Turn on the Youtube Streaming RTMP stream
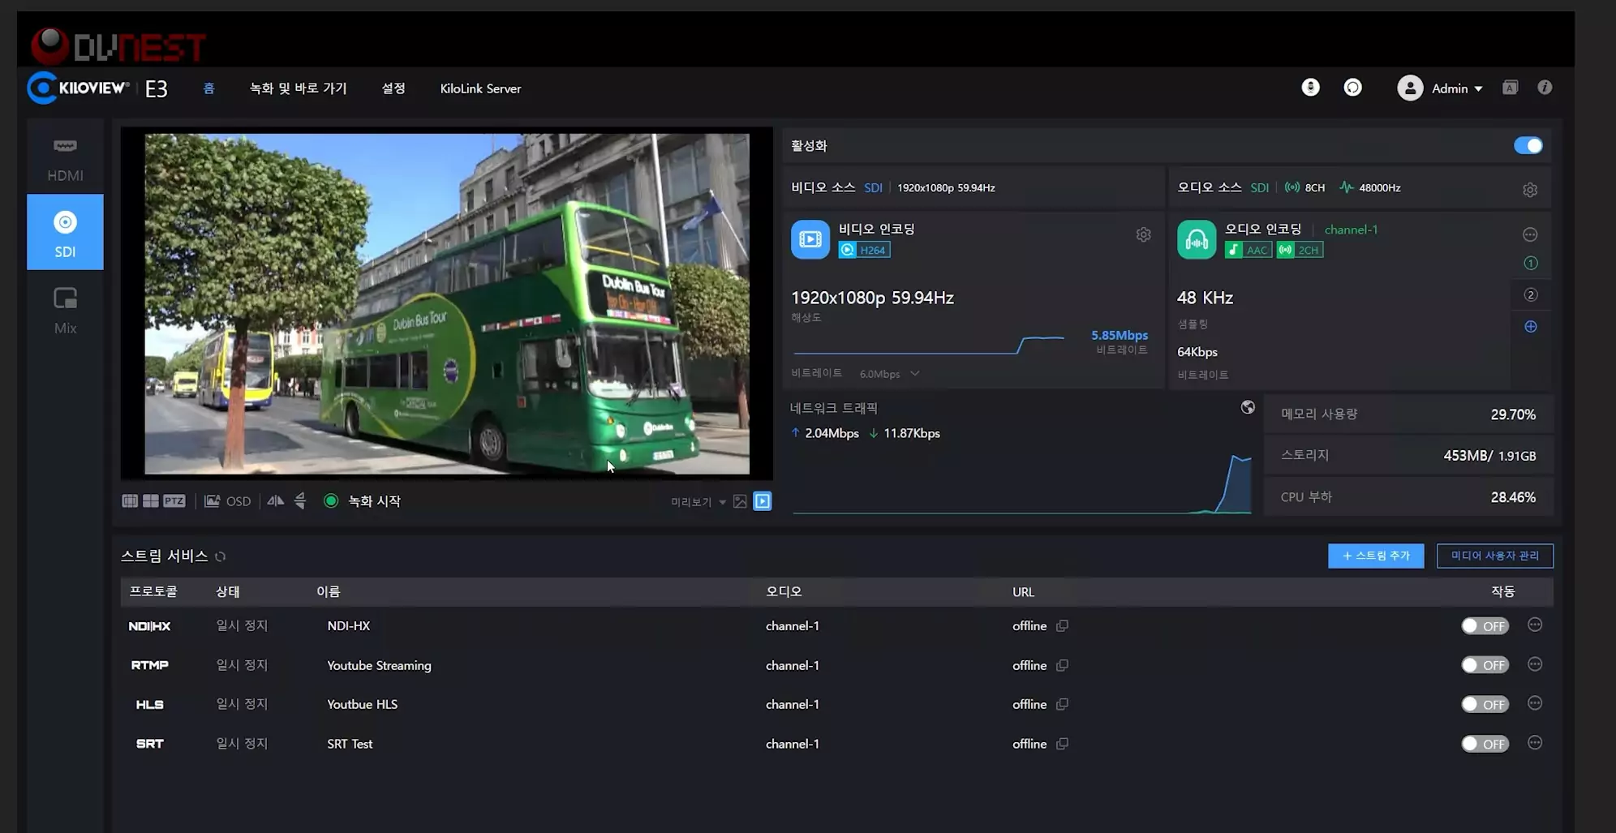 tap(1485, 665)
